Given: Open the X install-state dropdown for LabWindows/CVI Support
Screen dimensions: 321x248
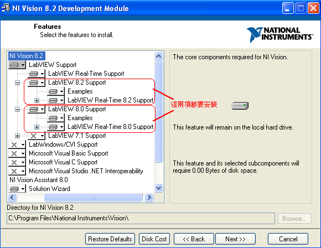Looking at the screenshot, I should 17,144.
